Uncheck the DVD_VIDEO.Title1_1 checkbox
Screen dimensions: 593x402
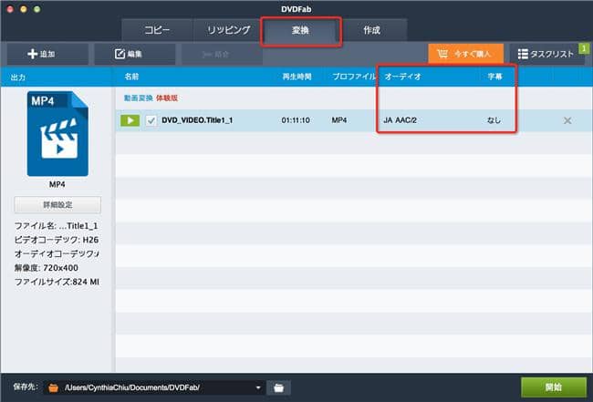click(x=151, y=120)
